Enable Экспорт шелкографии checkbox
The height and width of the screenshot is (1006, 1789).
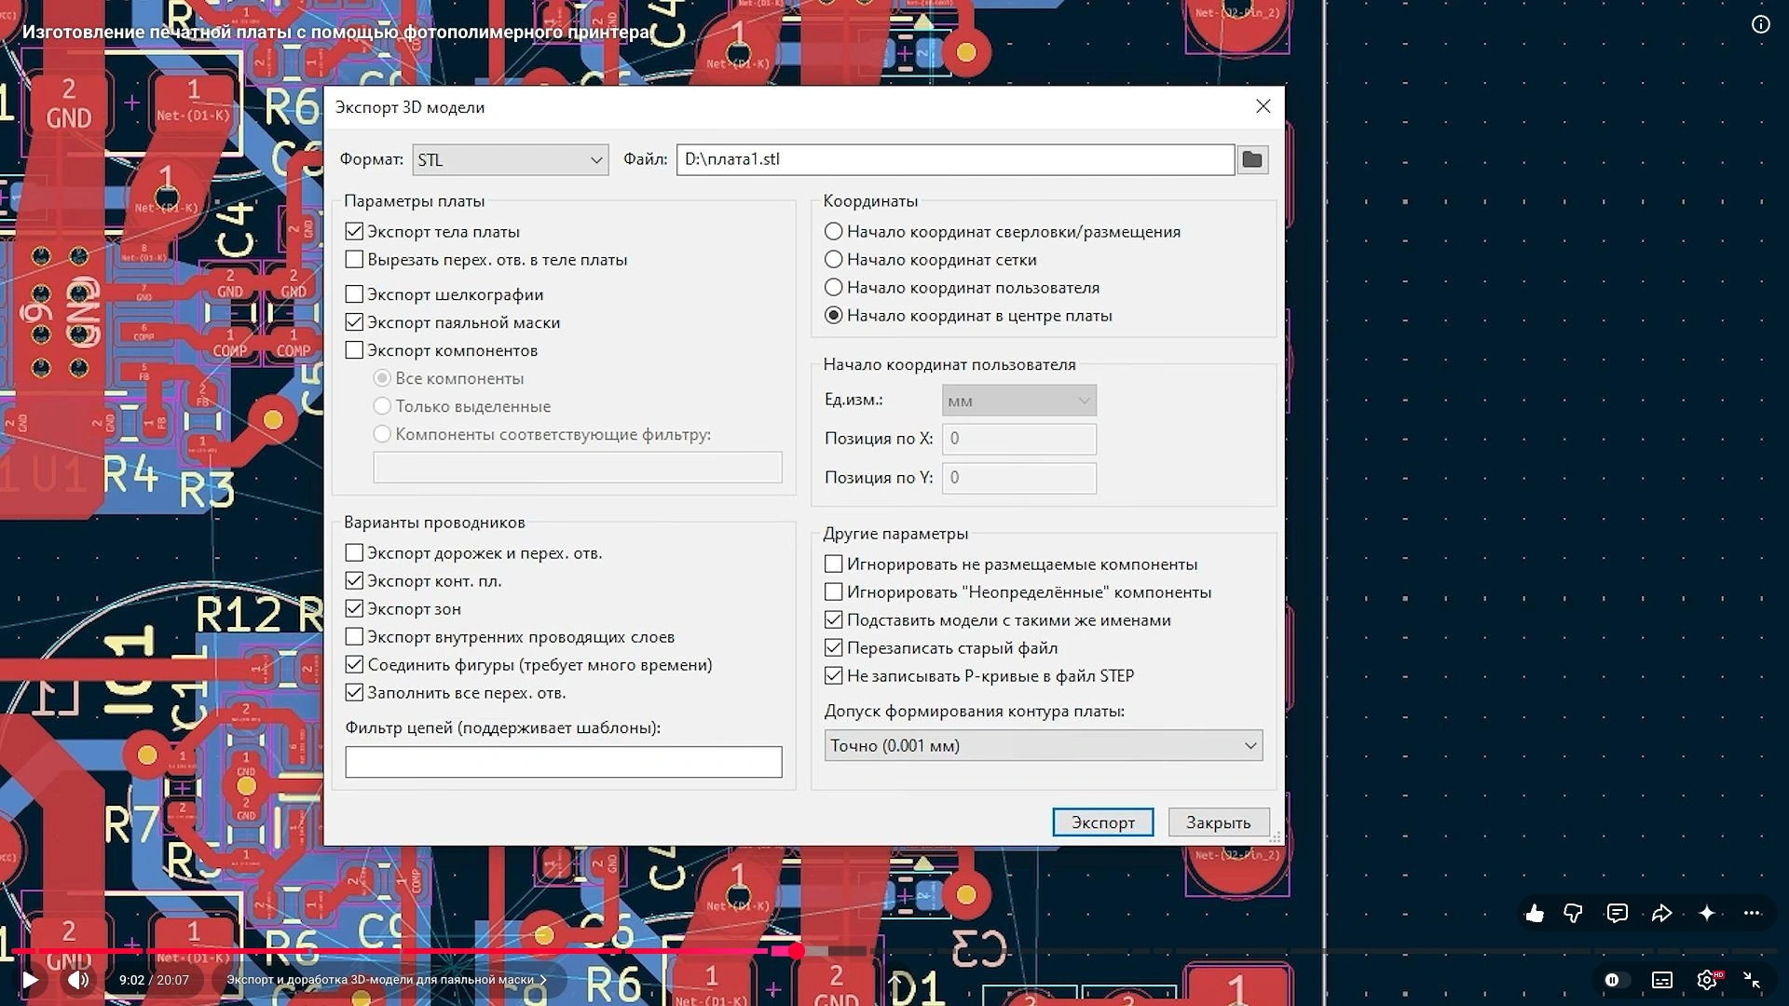354,294
